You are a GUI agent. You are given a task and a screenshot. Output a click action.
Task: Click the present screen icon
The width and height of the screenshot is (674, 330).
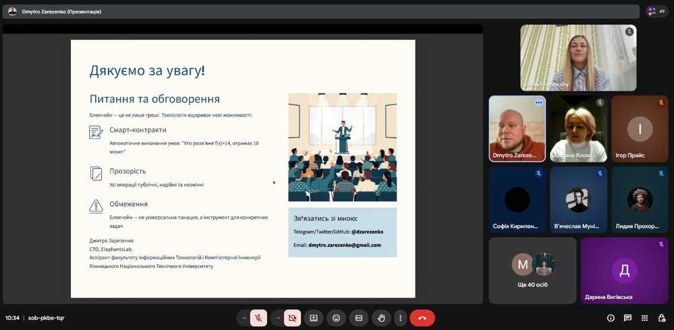point(314,318)
